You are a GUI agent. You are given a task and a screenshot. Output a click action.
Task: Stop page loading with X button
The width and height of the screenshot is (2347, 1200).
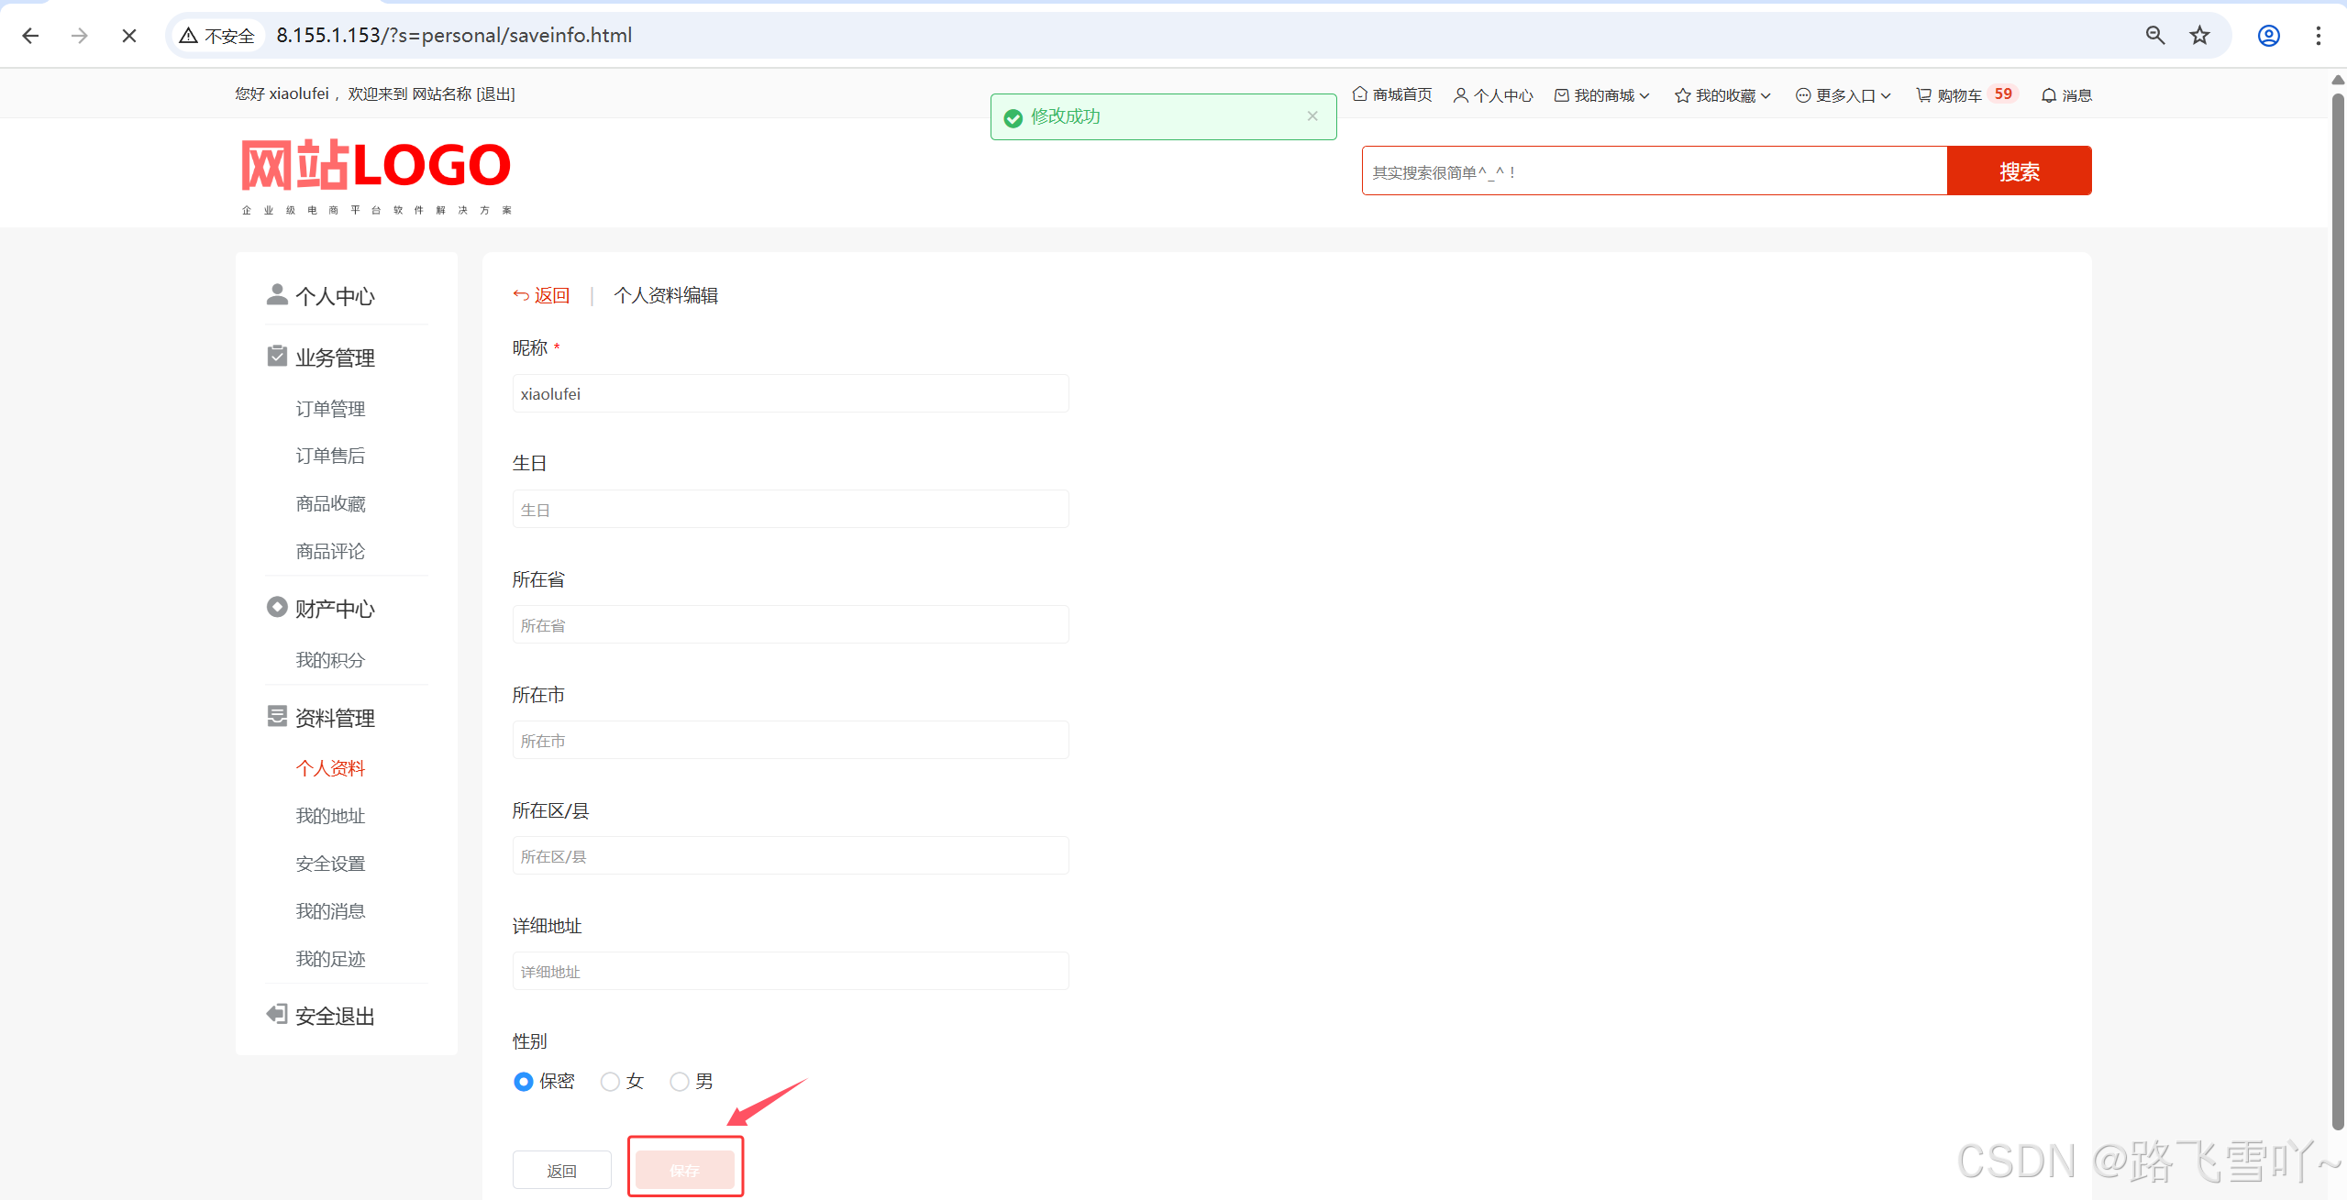click(x=129, y=36)
